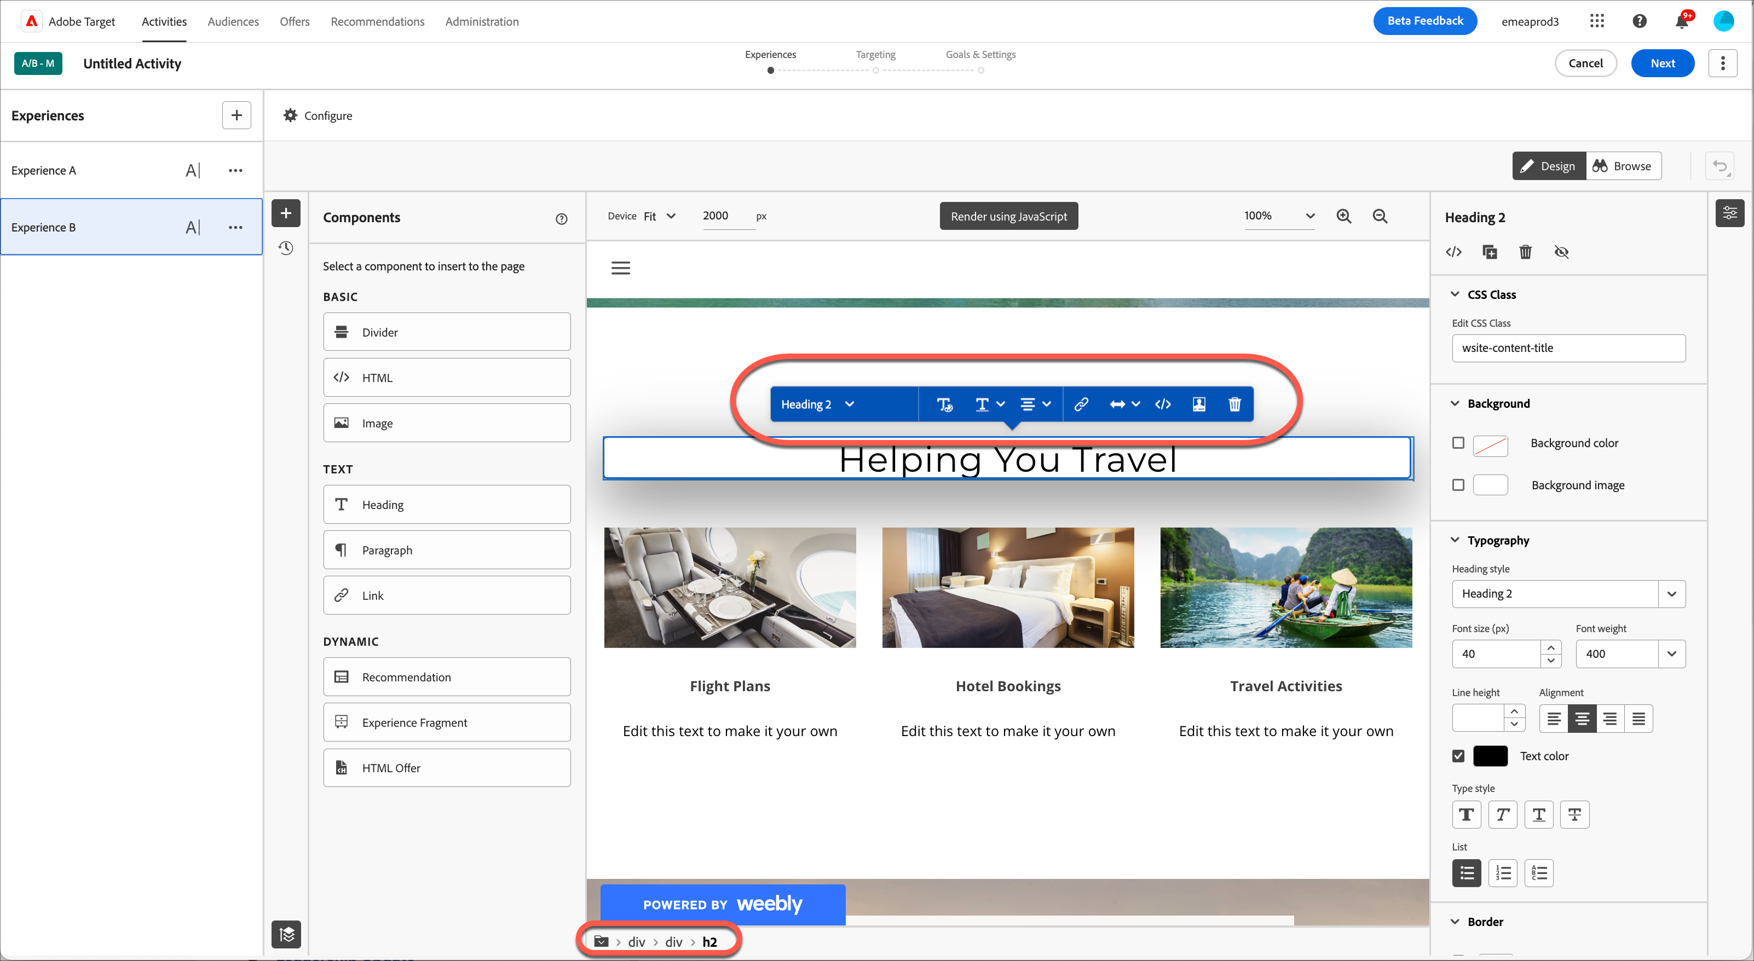Click the layers icon at bottom left rail
Image resolution: width=1754 pixels, height=961 pixels.
(286, 934)
